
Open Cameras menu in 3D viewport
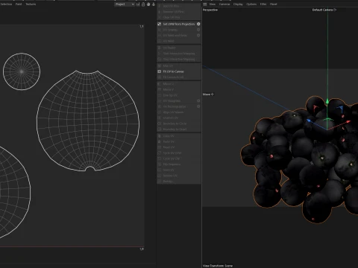click(x=224, y=4)
